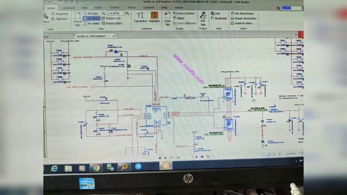347x195 pixels.
Task: Close the Dell Inspiron document tab
Action: pyautogui.click(x=114, y=36)
